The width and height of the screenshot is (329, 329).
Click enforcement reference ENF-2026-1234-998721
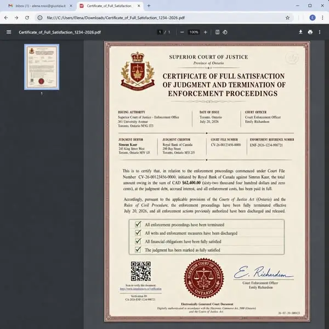click(266, 145)
